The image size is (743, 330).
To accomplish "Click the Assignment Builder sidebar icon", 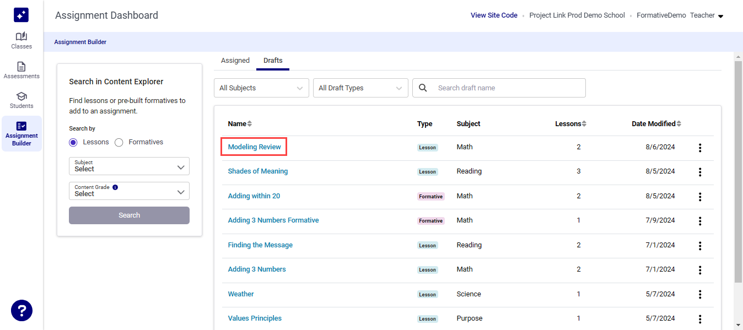I will (21, 132).
